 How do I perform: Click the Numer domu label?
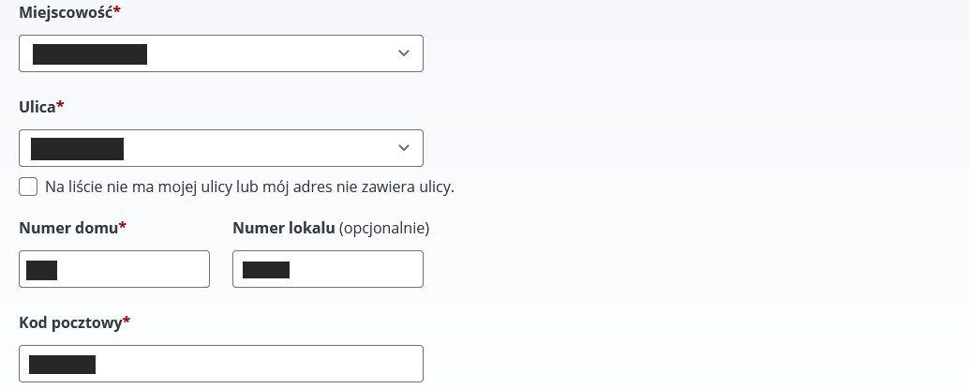tap(68, 228)
